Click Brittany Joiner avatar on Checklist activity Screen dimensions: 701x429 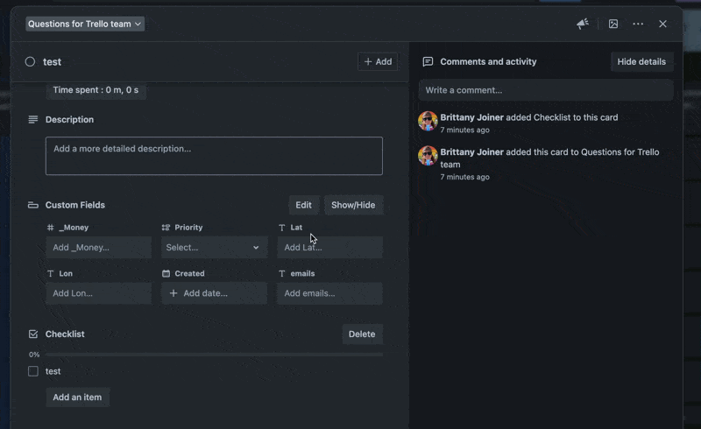(428, 121)
